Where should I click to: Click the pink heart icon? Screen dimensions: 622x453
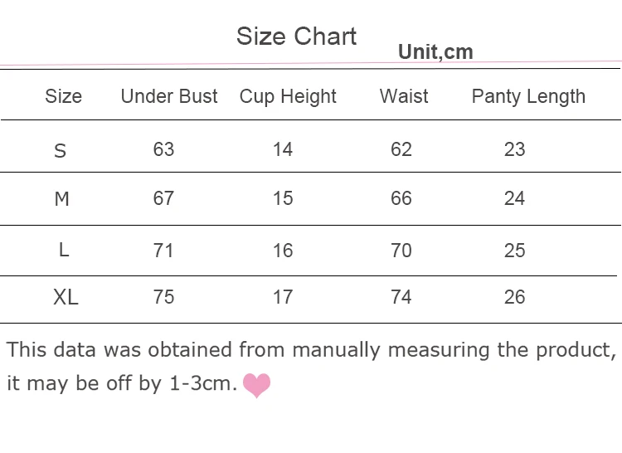coord(256,385)
